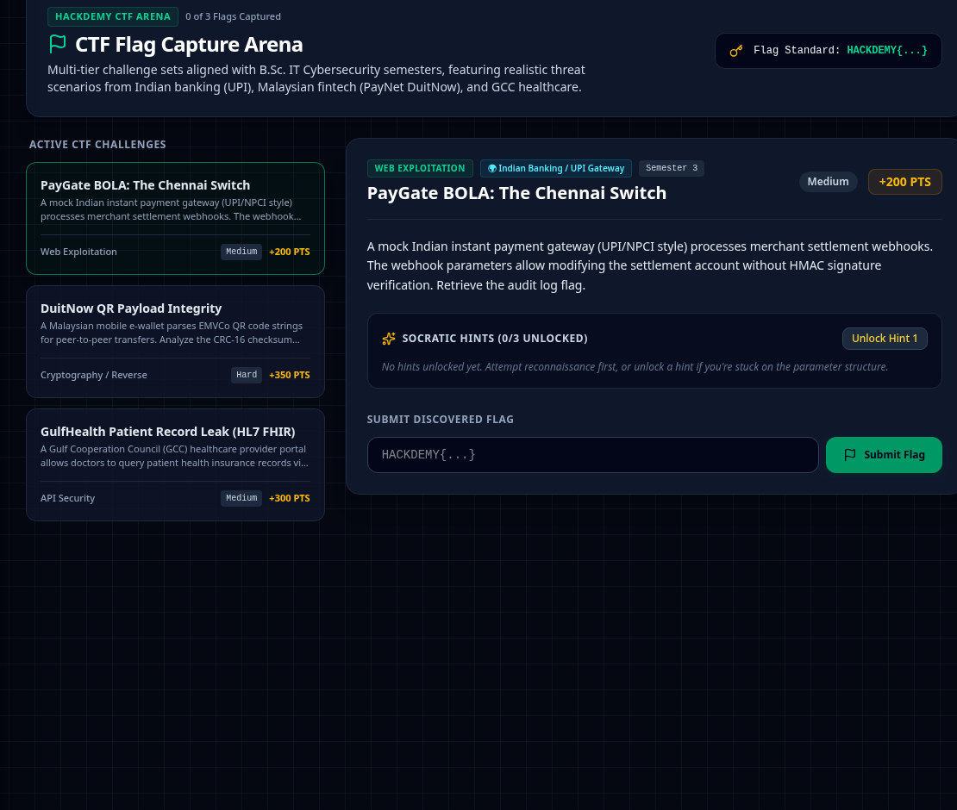This screenshot has height=810, width=957.
Task: Click the sparkle icon beside Socratic Hints
Action: point(389,339)
